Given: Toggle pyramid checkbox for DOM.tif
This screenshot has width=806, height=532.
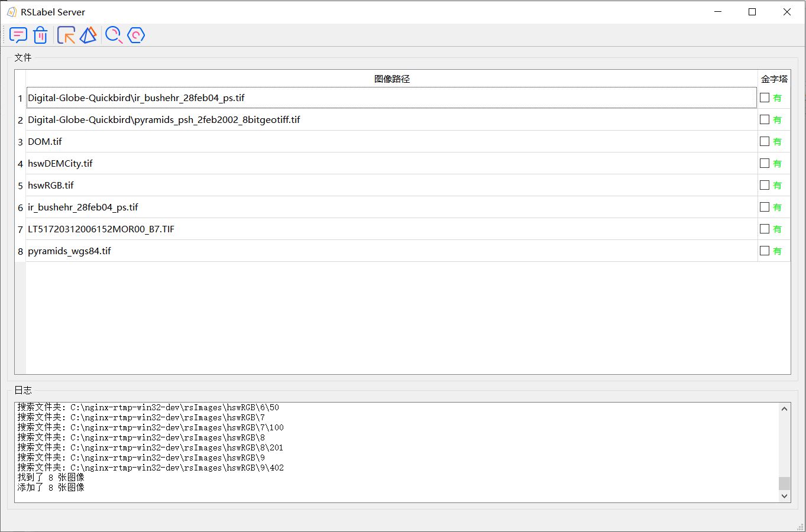Looking at the screenshot, I should pyautogui.click(x=765, y=141).
